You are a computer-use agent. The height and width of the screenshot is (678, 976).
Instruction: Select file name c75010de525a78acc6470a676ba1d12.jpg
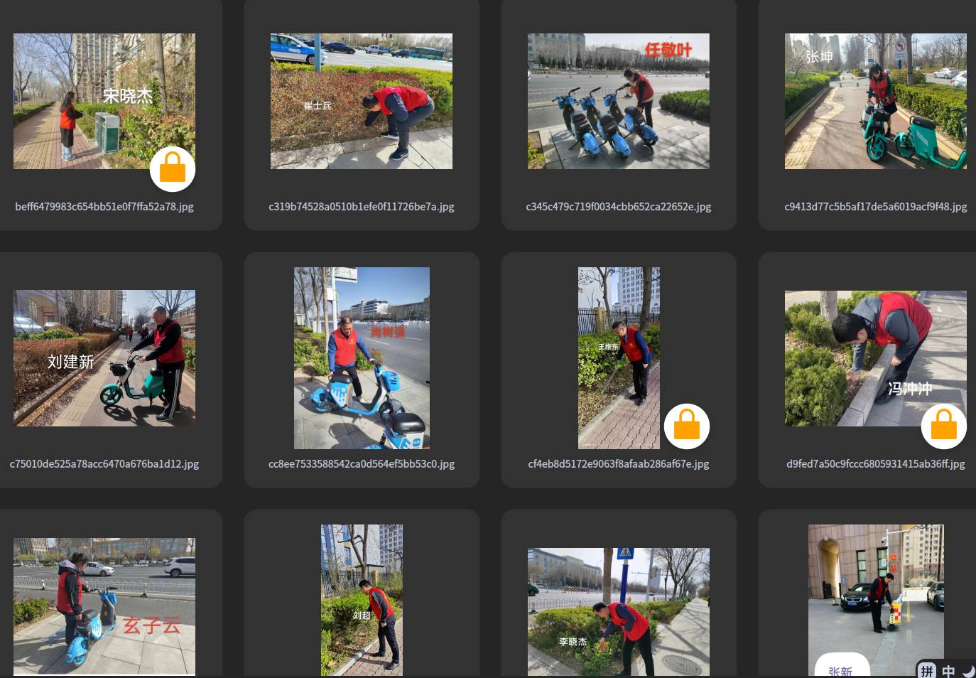point(104,464)
